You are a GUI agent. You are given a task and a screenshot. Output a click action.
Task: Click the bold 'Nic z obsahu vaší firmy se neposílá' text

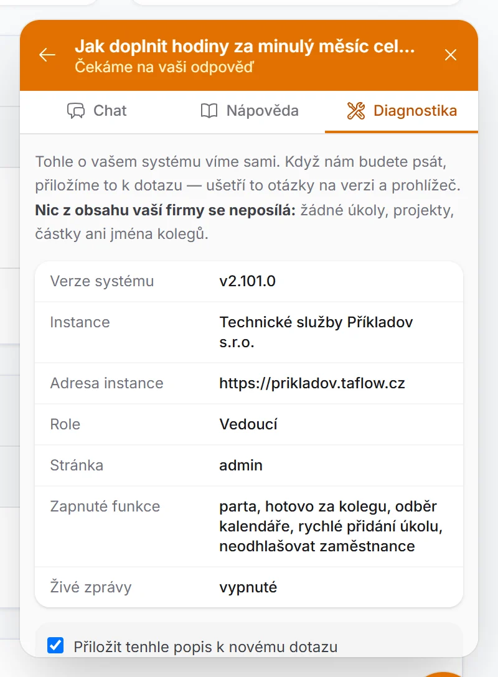pos(165,210)
